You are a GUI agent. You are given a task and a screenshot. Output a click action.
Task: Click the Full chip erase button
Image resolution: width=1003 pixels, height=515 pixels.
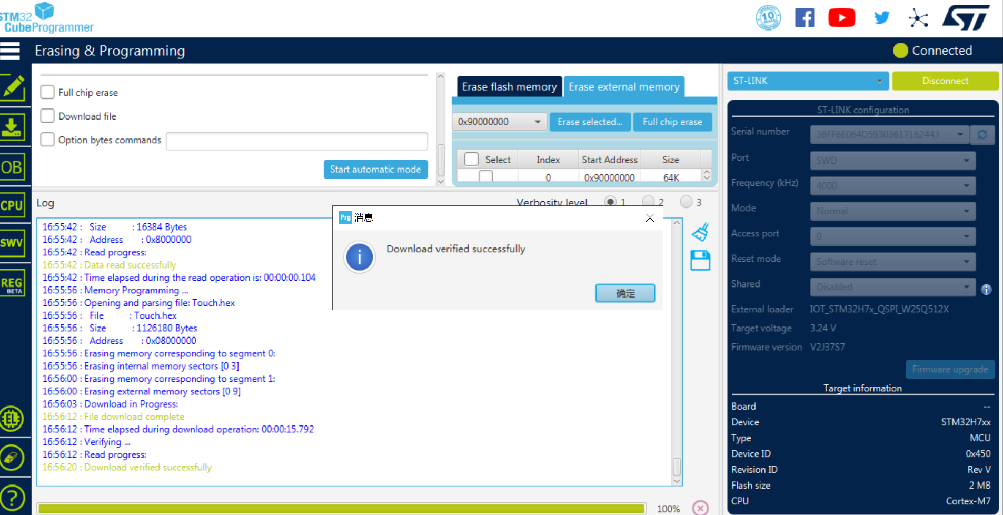click(672, 122)
